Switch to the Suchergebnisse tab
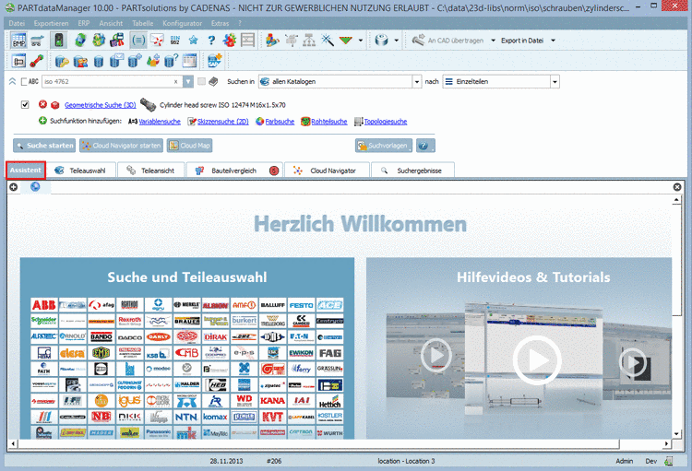Image resolution: width=692 pixels, height=471 pixels. click(x=412, y=171)
